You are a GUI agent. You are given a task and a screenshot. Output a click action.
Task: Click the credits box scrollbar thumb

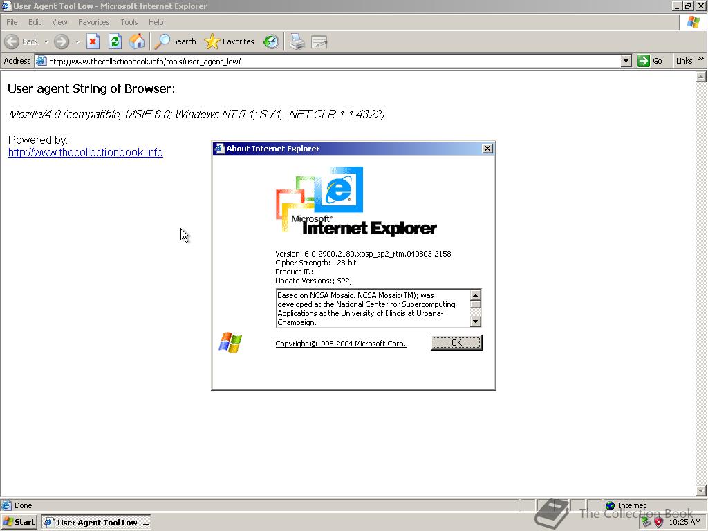(476, 304)
